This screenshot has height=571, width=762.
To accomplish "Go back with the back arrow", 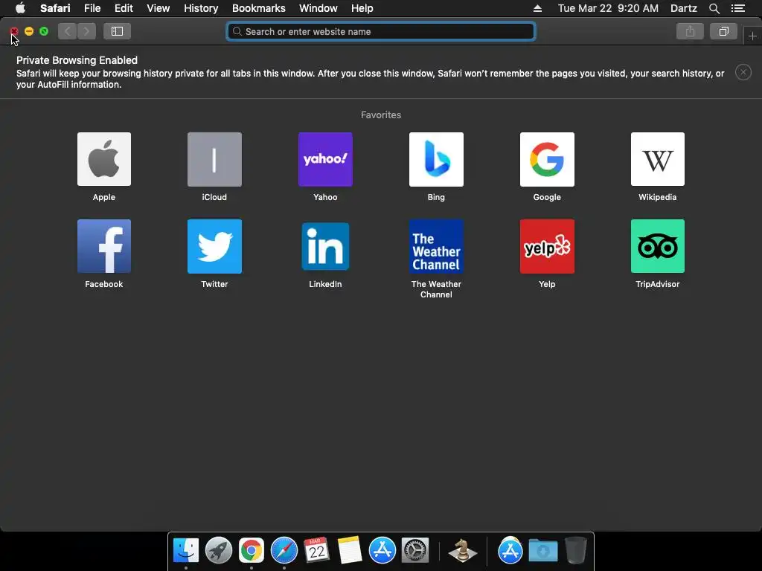I will 68,31.
